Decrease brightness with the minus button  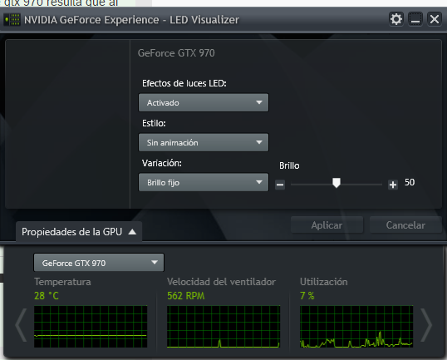click(x=280, y=185)
